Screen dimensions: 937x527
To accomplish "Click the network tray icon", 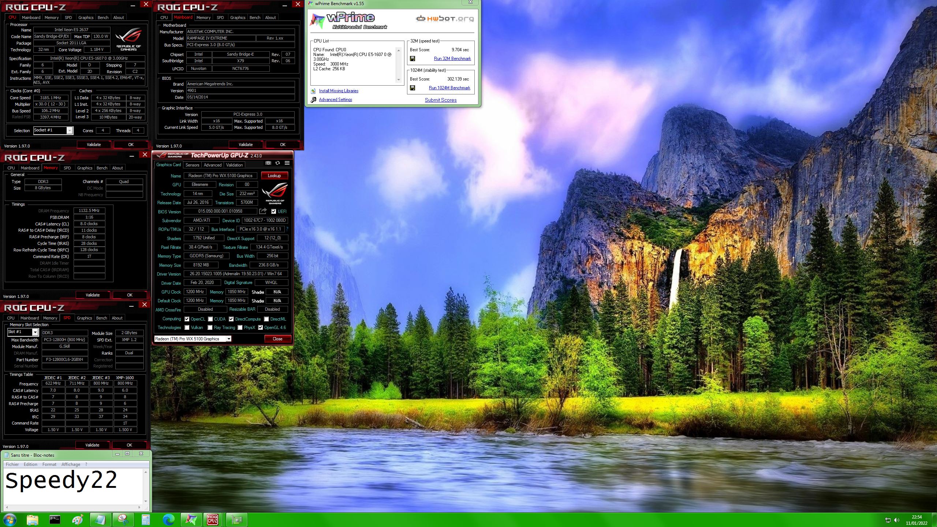I will tap(888, 520).
